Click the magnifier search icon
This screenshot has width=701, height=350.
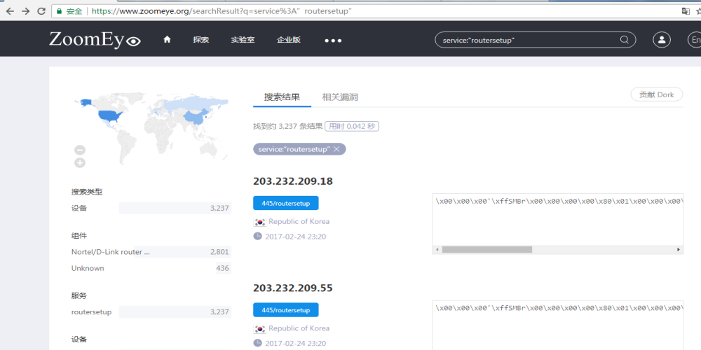624,40
